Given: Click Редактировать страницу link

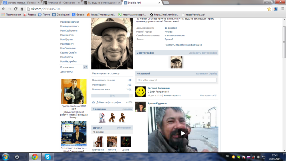Looking at the screenshot, I should (106, 74).
